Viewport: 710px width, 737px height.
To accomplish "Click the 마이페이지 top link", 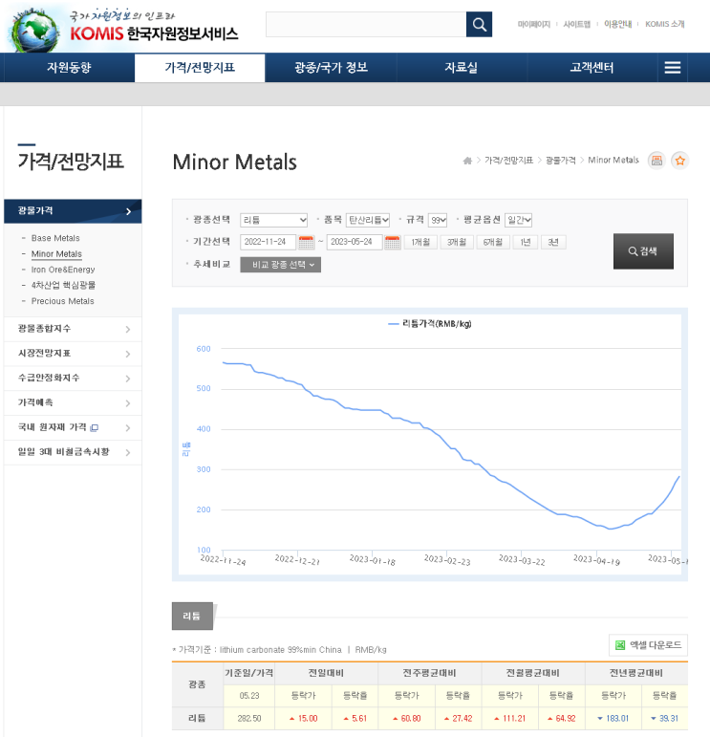I will pos(534,24).
